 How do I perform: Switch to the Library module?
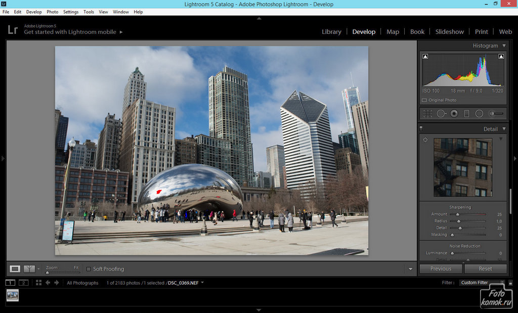[331, 32]
